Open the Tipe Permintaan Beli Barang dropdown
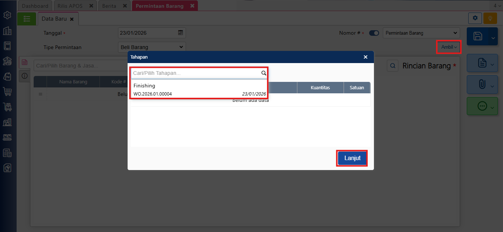Viewport: 503px width, 232px height. [152, 47]
